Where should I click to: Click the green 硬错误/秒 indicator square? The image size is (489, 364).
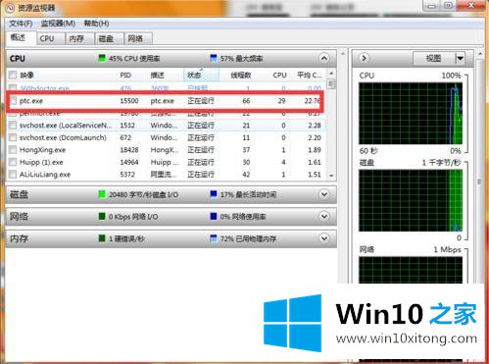click(x=102, y=238)
